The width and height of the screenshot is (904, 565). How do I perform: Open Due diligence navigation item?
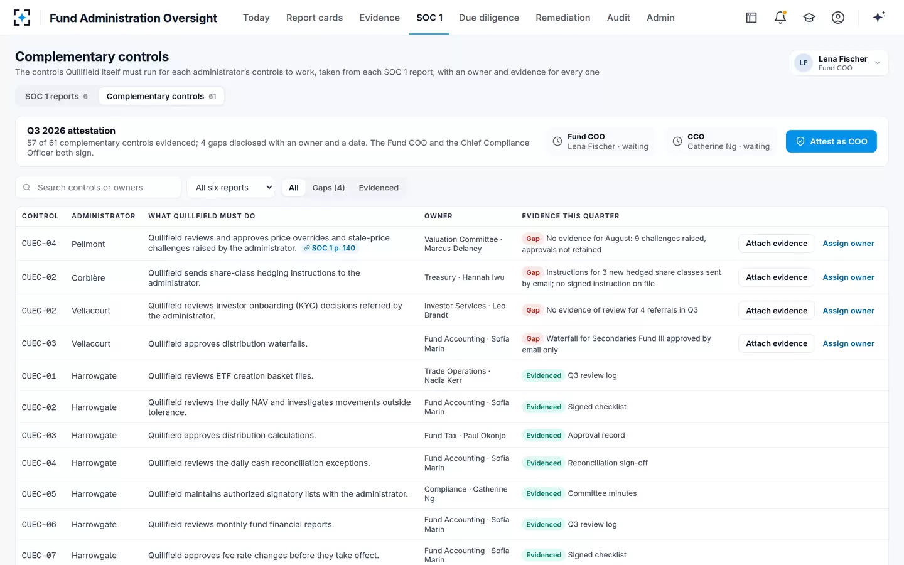489,18
